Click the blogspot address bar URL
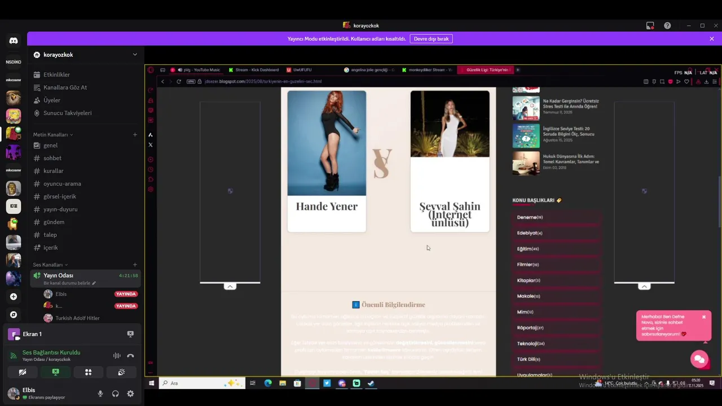 click(x=263, y=81)
